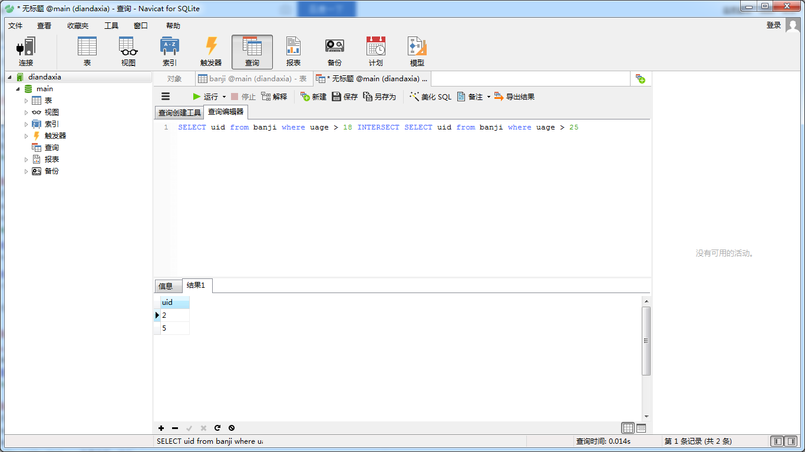Image resolution: width=805 pixels, height=452 pixels.
Task: Open the 索引 index section
Action: click(x=170, y=52)
